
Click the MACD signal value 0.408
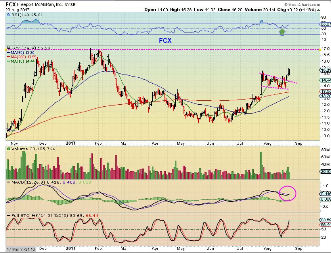click(69, 182)
